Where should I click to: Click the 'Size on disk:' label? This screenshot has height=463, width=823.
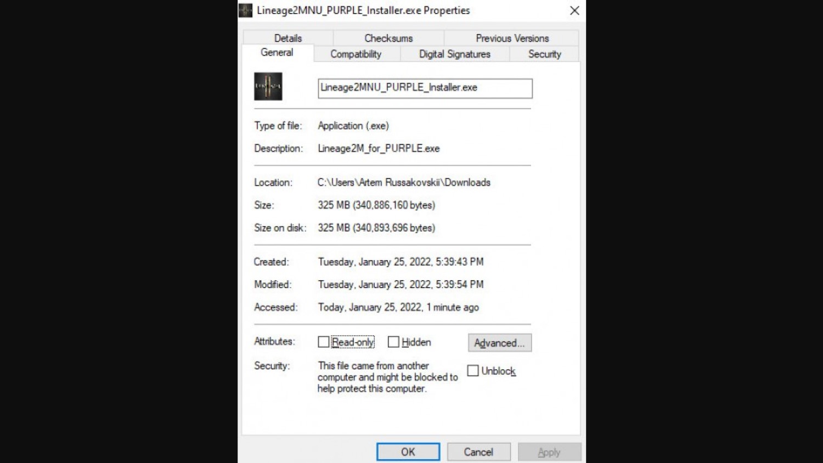coord(280,228)
